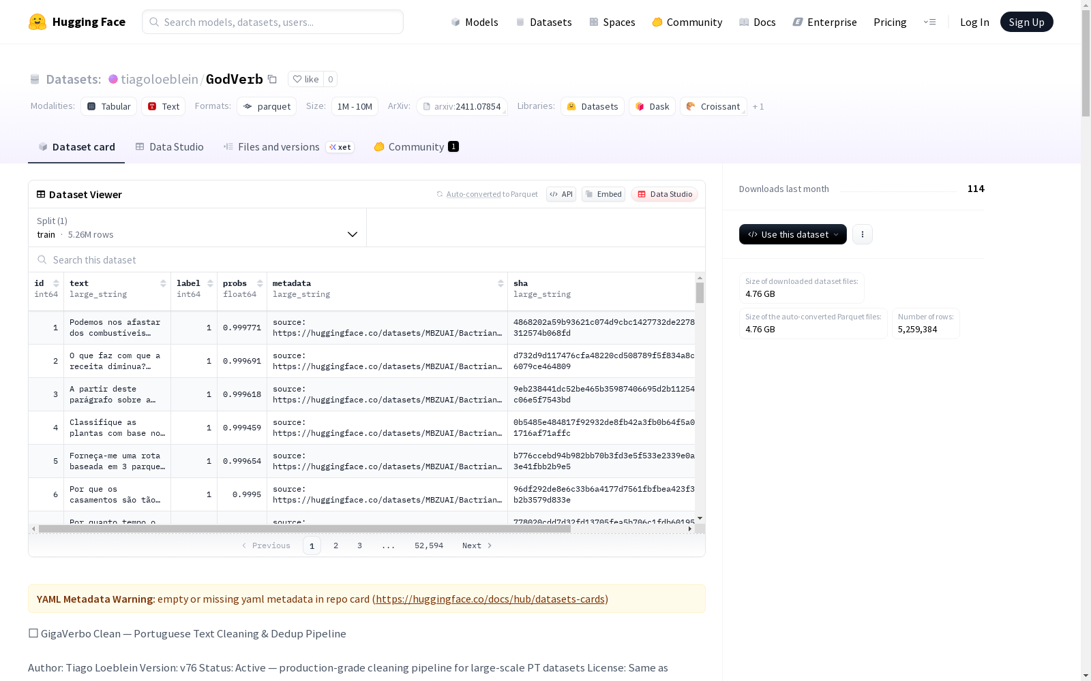Click the Datasets stack icon beside the title
This screenshot has width=1091, height=681.
tap(35, 79)
